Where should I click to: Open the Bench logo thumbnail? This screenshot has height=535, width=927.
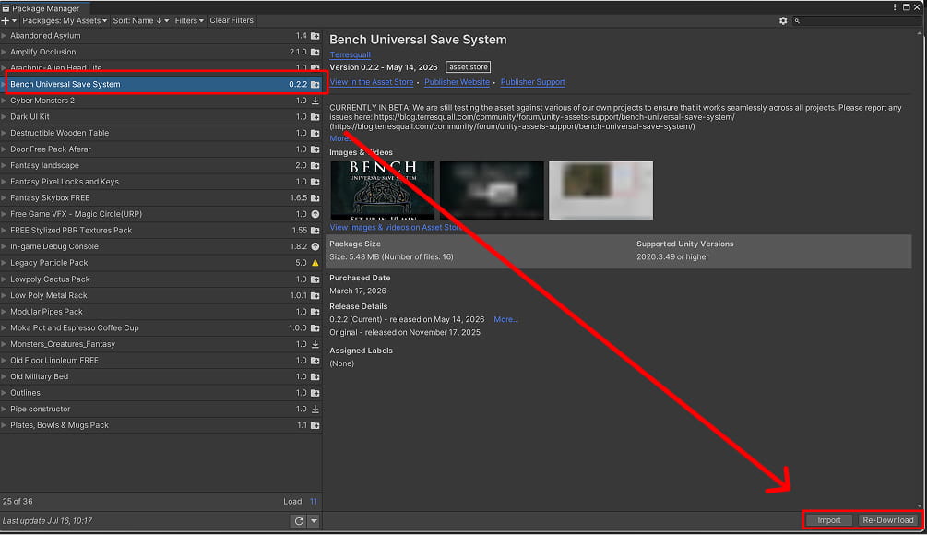coord(383,190)
